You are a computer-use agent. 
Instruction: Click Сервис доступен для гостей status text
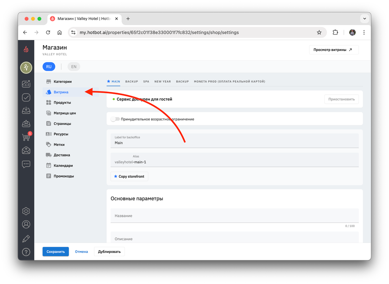pyautogui.click(x=144, y=99)
